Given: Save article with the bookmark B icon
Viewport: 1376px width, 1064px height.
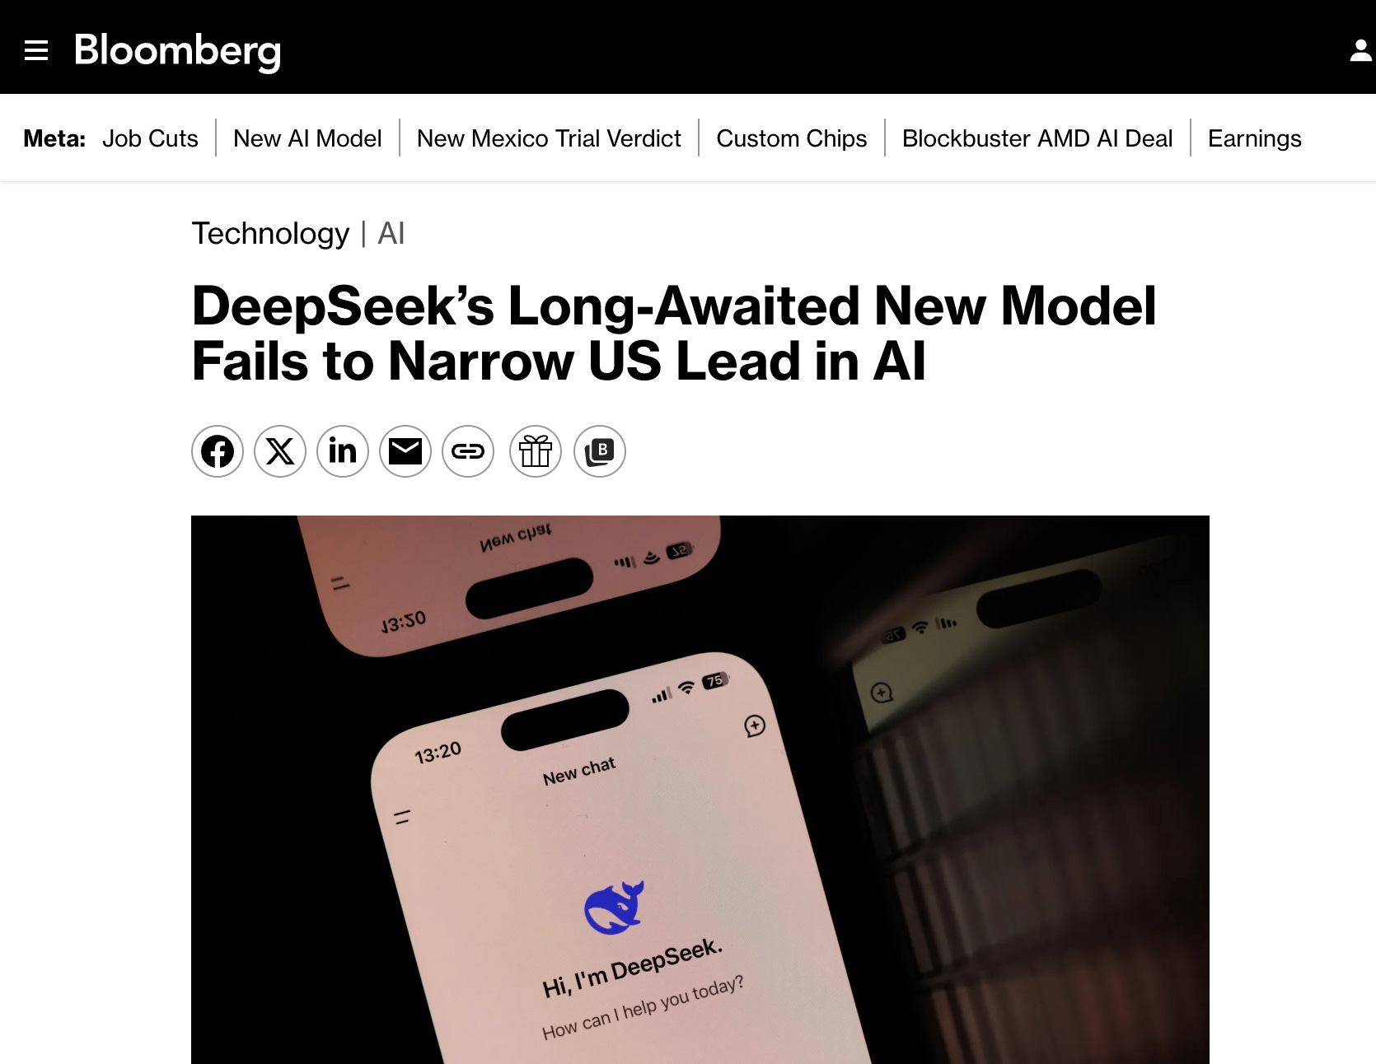Looking at the screenshot, I should click(x=600, y=451).
